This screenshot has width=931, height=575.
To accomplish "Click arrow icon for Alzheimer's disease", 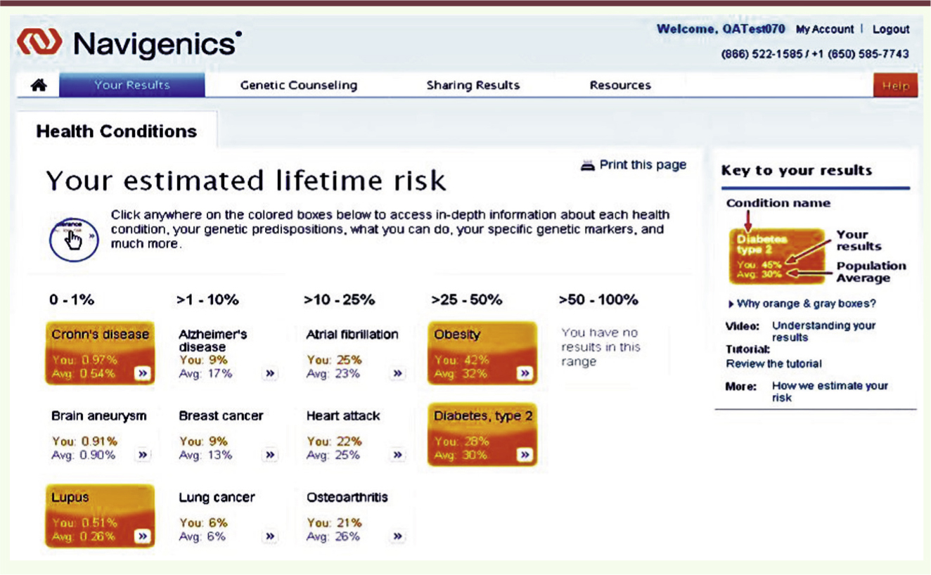I will click(x=270, y=374).
